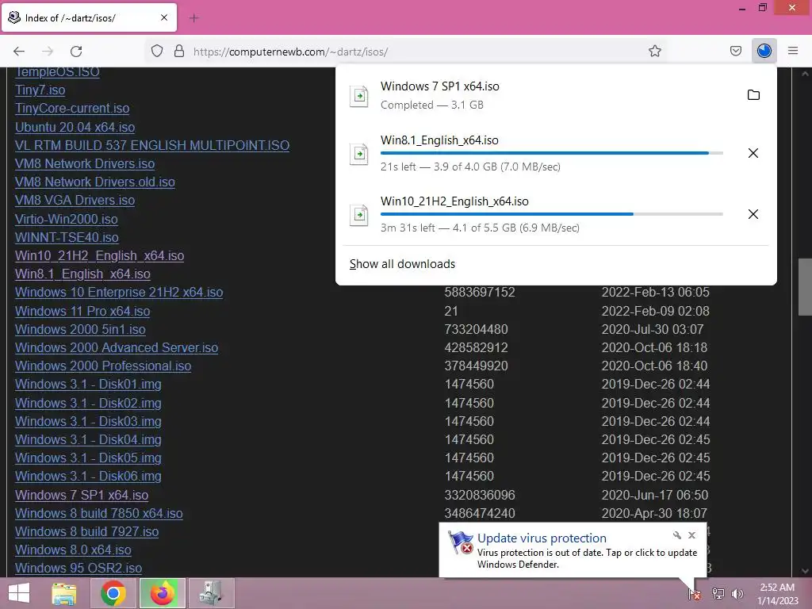Open Windows 11 Pro x64.iso link

(x=82, y=311)
